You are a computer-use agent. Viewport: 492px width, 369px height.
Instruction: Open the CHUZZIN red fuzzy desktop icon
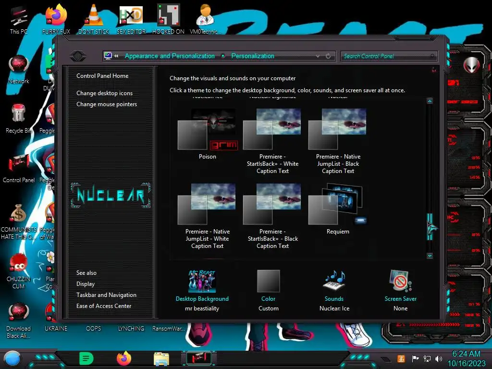pos(19,271)
